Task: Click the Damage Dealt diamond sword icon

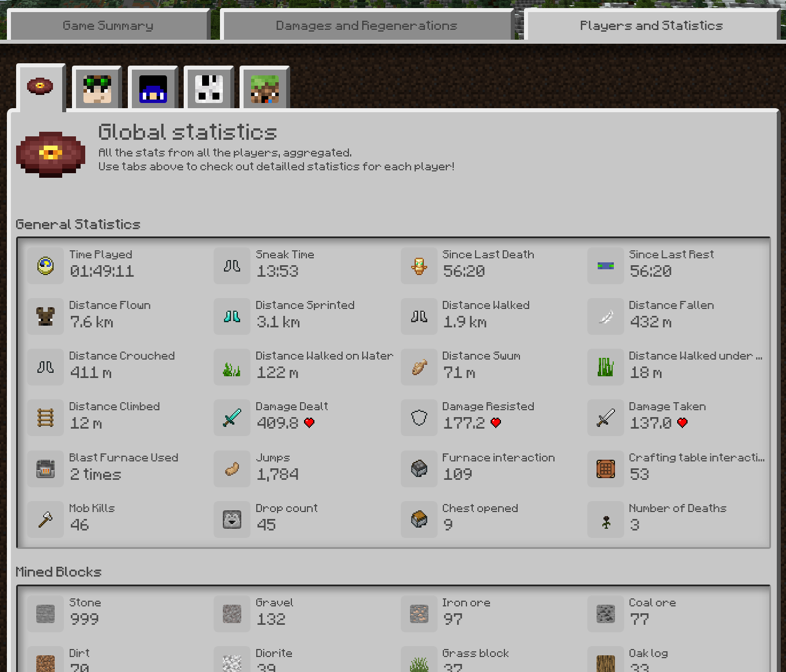Action: tap(232, 418)
